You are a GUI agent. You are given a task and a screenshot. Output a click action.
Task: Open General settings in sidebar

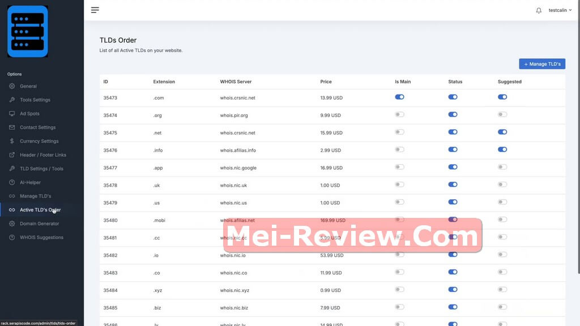coord(28,86)
